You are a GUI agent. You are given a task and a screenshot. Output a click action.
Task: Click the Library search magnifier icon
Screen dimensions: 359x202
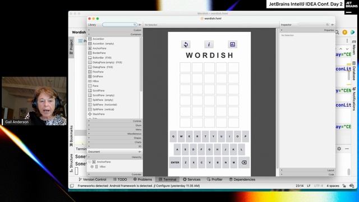[135, 25]
